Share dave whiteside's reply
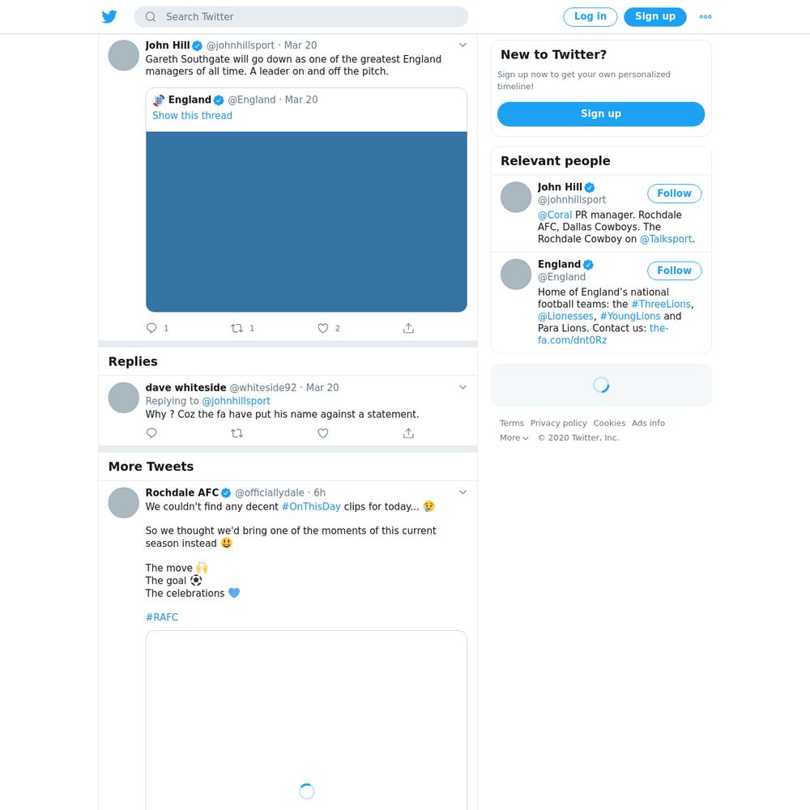Image resolution: width=810 pixels, height=810 pixels. tap(408, 433)
